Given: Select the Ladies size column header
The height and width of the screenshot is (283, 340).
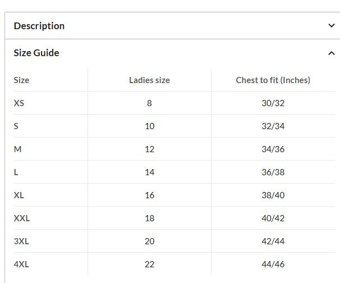Looking at the screenshot, I should [149, 80].
